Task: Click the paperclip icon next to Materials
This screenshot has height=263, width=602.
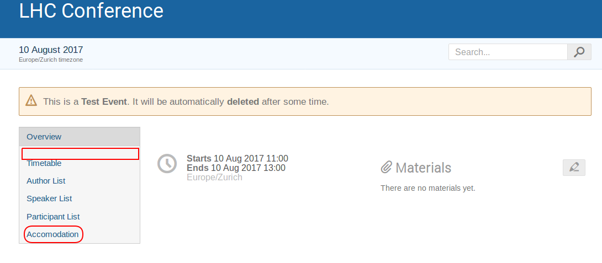Action: (x=386, y=167)
